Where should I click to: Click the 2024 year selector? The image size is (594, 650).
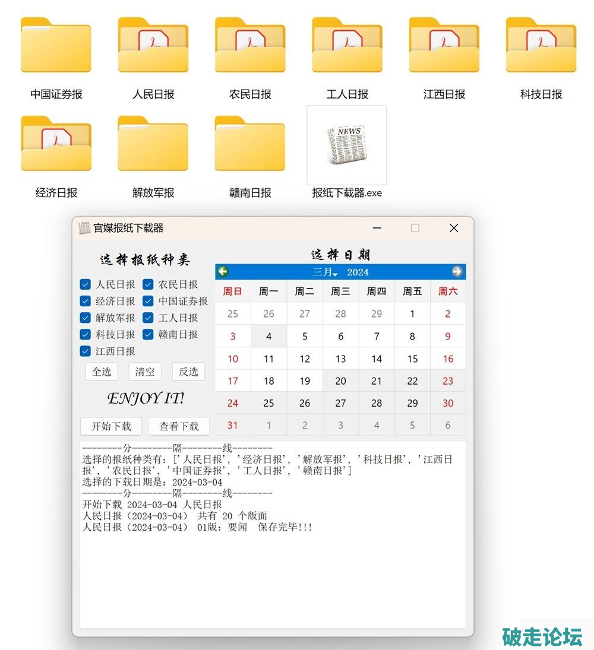pyautogui.click(x=358, y=272)
